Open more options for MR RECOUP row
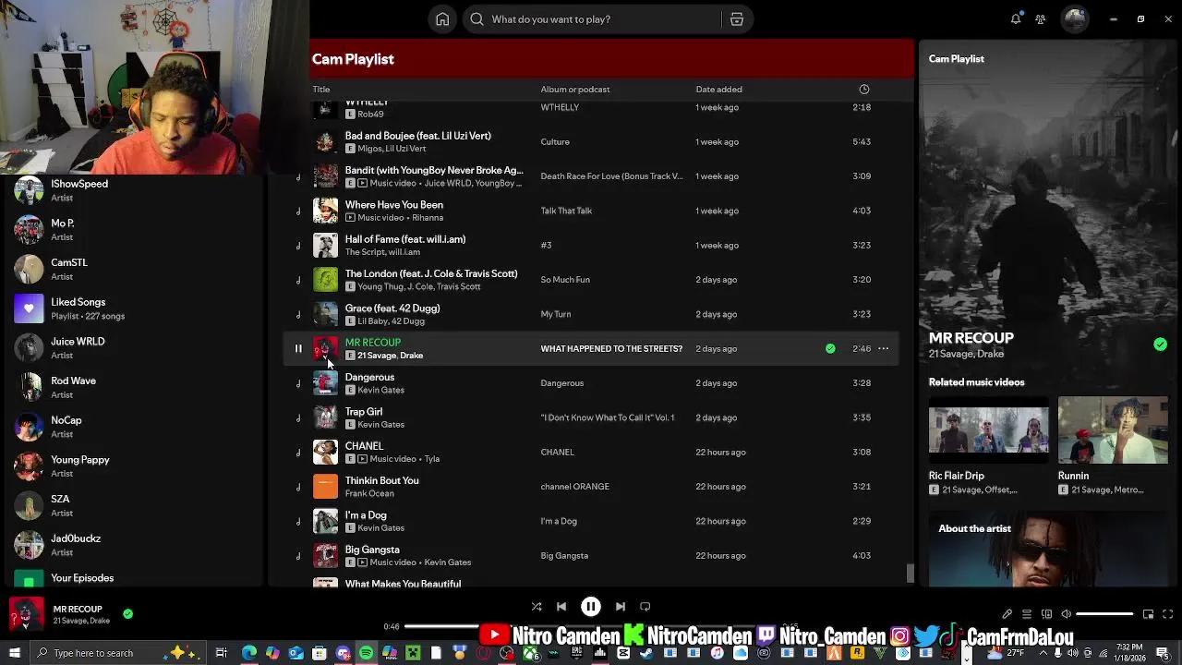The height and width of the screenshot is (665, 1182). (883, 348)
